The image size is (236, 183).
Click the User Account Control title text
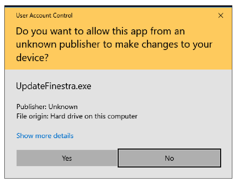(44, 15)
